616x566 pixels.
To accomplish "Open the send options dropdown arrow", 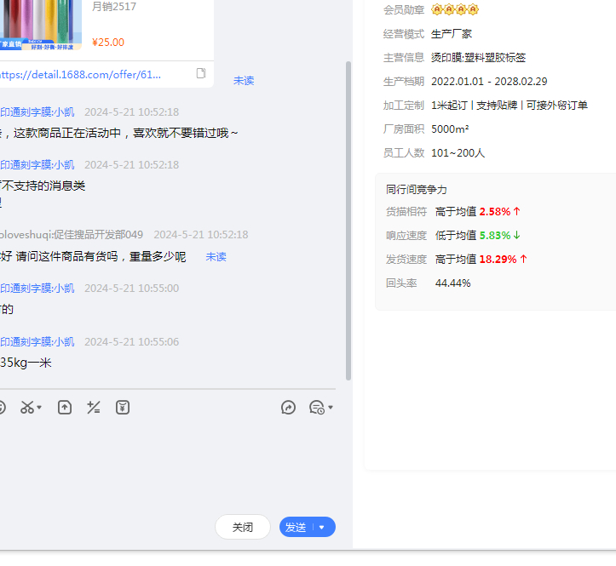I will coord(323,528).
